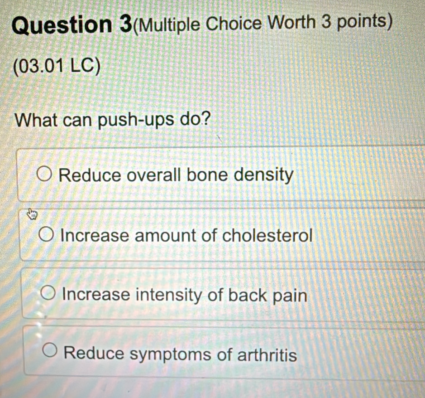Click the 'Increase amount of cholesterol' answer text
Image resolution: width=425 pixels, height=398 pixels.
tap(187, 236)
